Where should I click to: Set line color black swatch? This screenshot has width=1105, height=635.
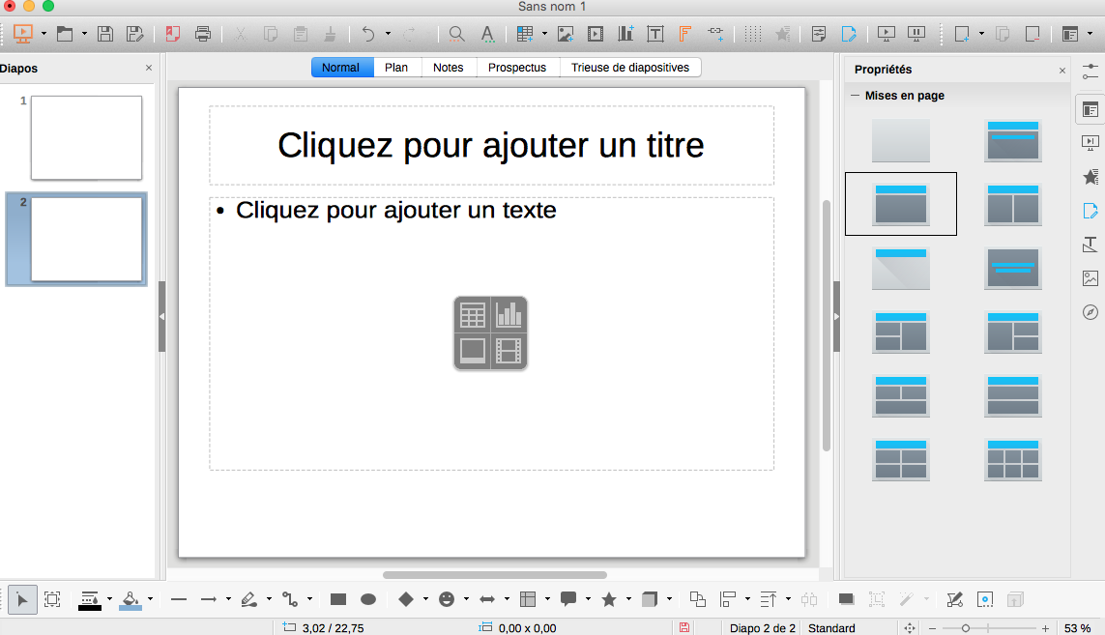pos(90,608)
